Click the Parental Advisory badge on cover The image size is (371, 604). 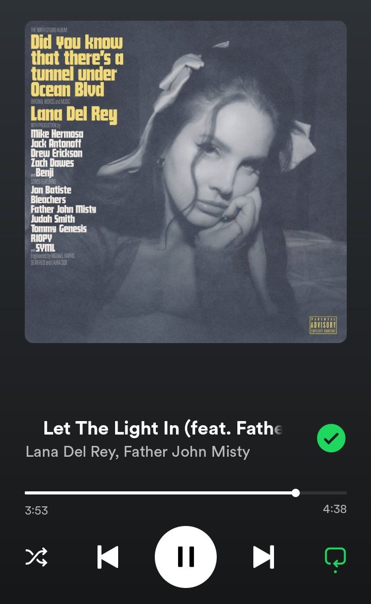click(324, 325)
